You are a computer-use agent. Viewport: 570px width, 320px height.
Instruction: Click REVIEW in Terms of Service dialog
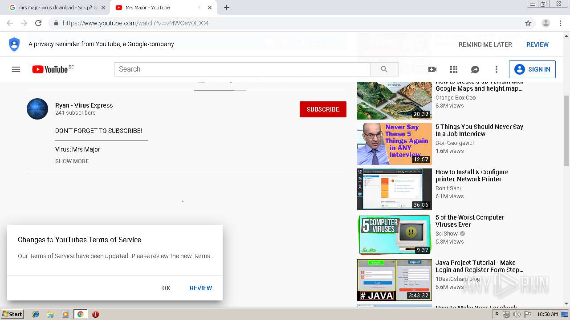tap(201, 288)
